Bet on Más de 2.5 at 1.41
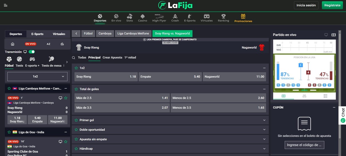The image size is (346, 156). point(122,98)
